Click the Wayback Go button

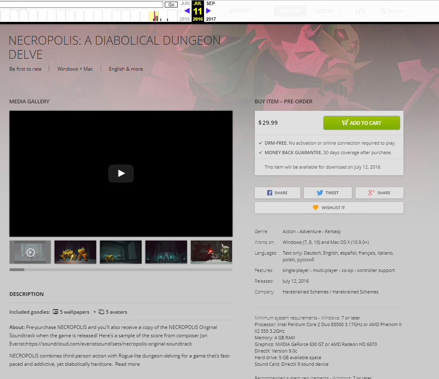[x=171, y=5]
